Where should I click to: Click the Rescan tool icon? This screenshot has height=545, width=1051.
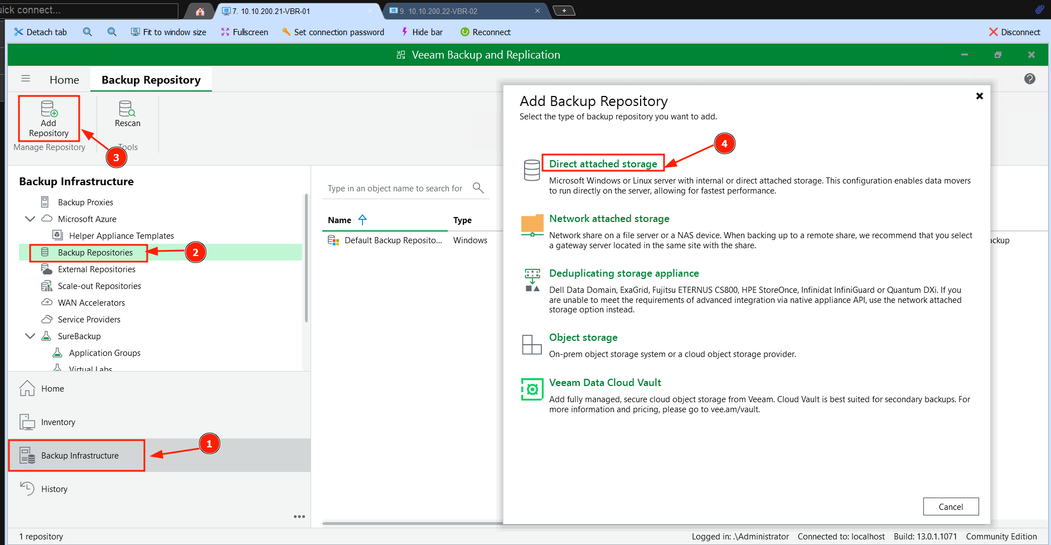tap(127, 108)
